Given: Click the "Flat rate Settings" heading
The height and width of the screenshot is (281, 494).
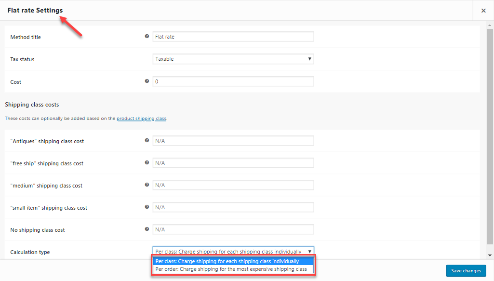Looking at the screenshot, I should point(35,11).
